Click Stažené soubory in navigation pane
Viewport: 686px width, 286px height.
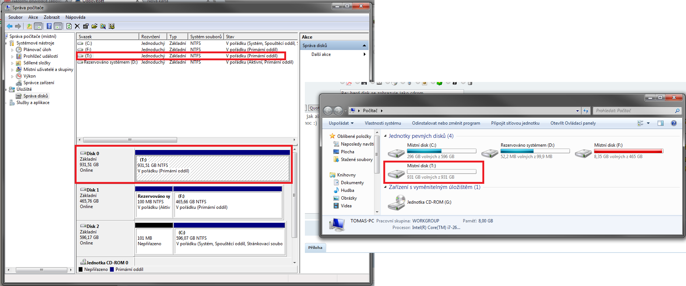point(357,160)
